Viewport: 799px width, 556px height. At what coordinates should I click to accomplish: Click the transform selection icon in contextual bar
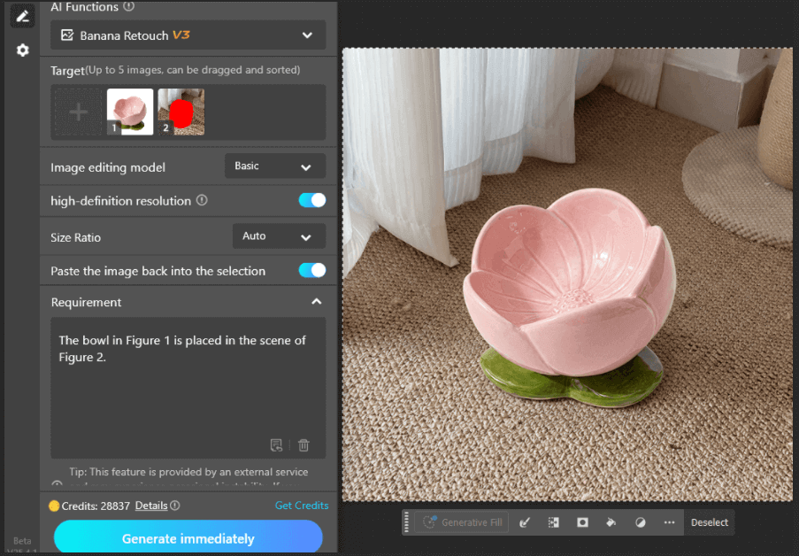click(553, 522)
